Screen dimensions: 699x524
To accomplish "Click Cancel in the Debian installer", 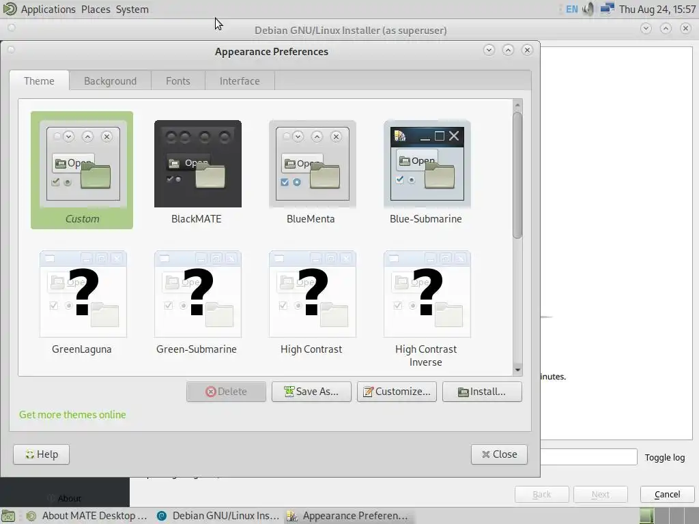I will click(x=668, y=494).
